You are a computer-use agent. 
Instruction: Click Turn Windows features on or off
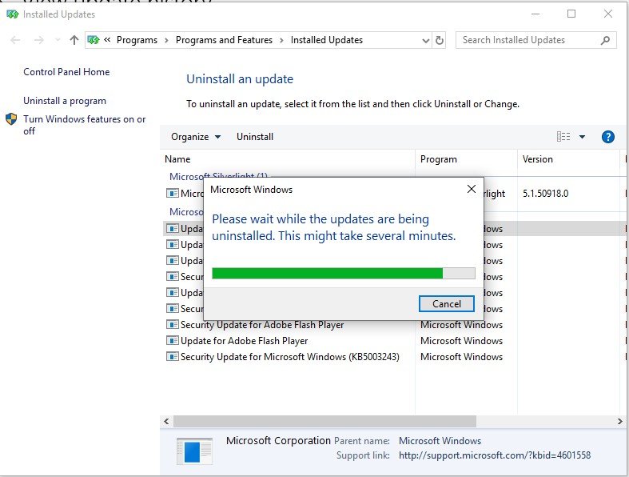tap(84, 125)
